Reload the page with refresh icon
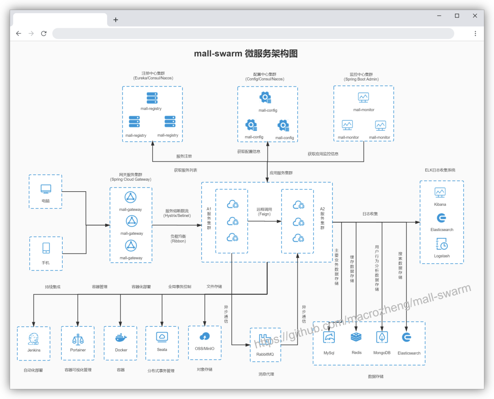The width and height of the screenshot is (494, 399). click(x=44, y=33)
